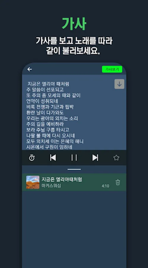Tap lyric line 주의 길을 예비하라

[45, 124]
